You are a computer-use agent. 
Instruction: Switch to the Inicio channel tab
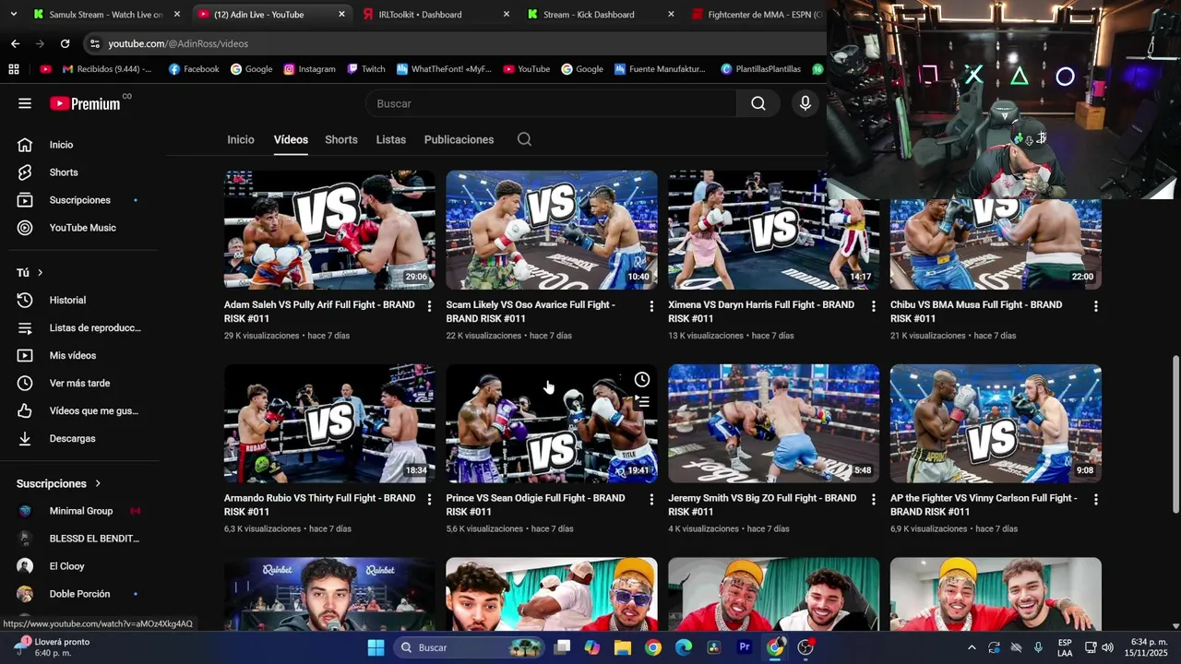(241, 139)
